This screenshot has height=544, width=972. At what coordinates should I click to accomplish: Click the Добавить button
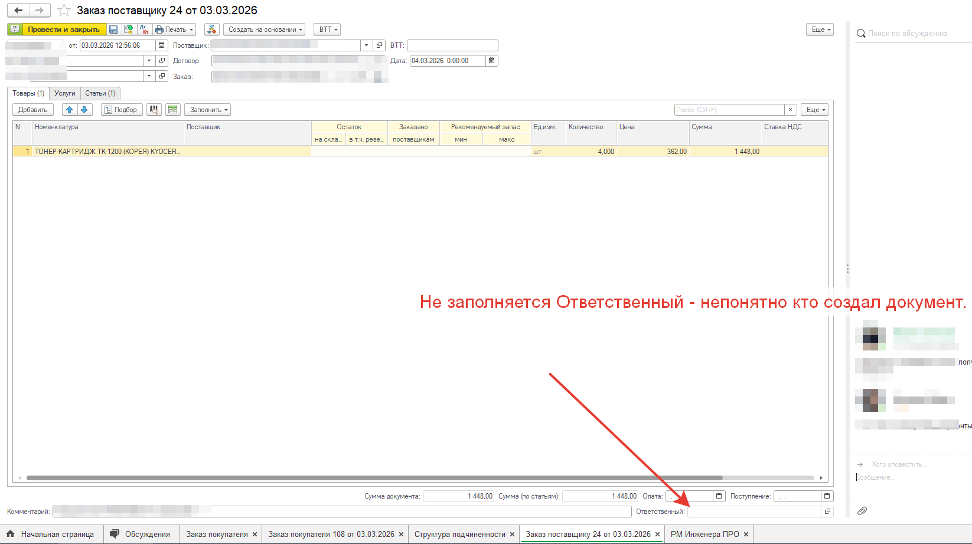[33, 110]
